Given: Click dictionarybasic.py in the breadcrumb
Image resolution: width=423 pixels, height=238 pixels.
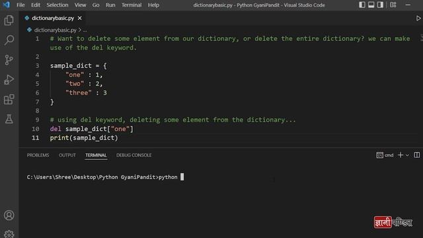Looking at the screenshot, I should (x=56, y=30).
